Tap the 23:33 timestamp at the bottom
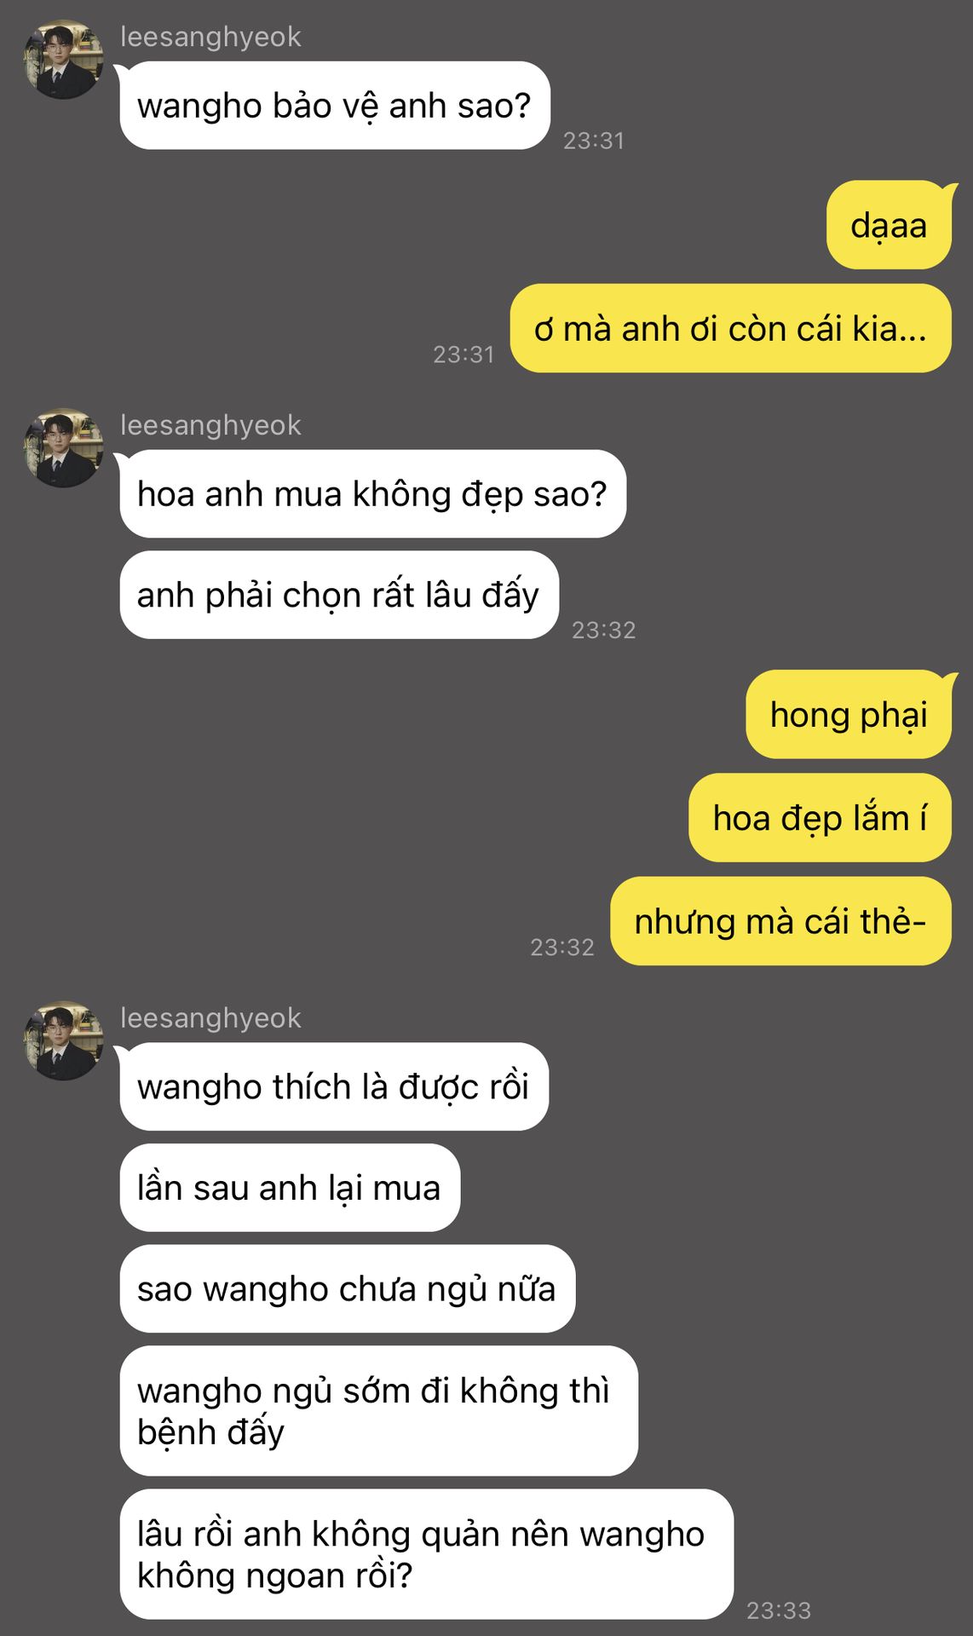 click(779, 1610)
